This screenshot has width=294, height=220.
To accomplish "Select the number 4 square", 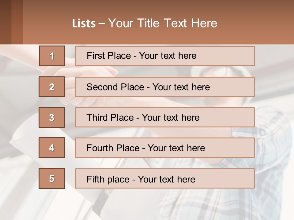I will [x=52, y=148].
